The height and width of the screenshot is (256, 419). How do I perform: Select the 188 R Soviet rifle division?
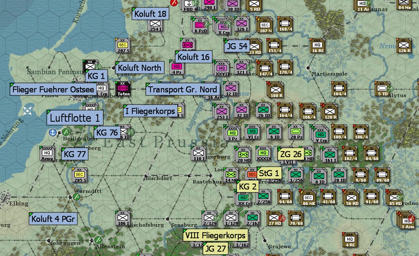pos(275,90)
